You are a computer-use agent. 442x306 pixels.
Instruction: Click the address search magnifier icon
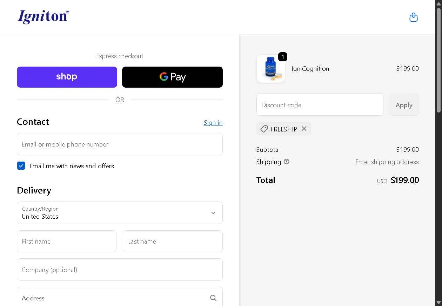click(213, 298)
